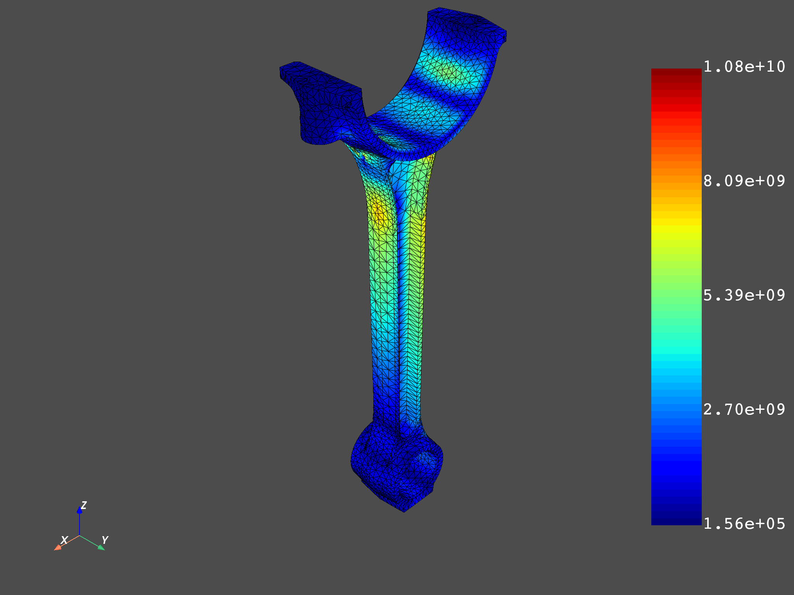Click the X label on orientation triad
Viewport: 794px width, 595px height.
(x=64, y=540)
